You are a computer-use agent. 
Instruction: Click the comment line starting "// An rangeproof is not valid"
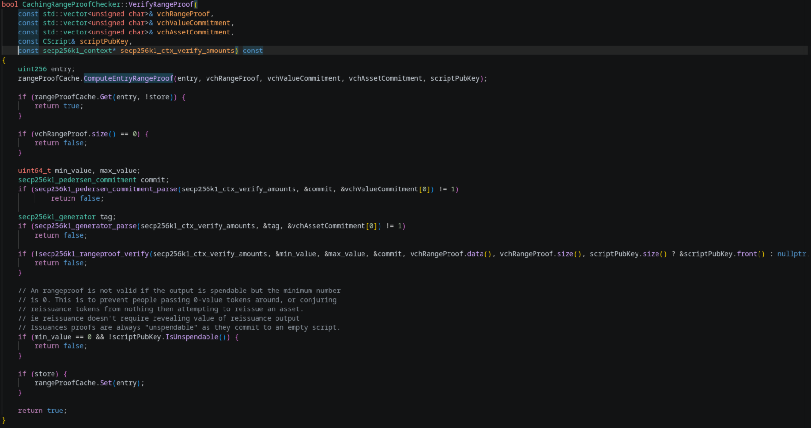(x=179, y=291)
